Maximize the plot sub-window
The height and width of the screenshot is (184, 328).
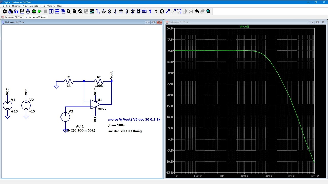pos(317,22)
